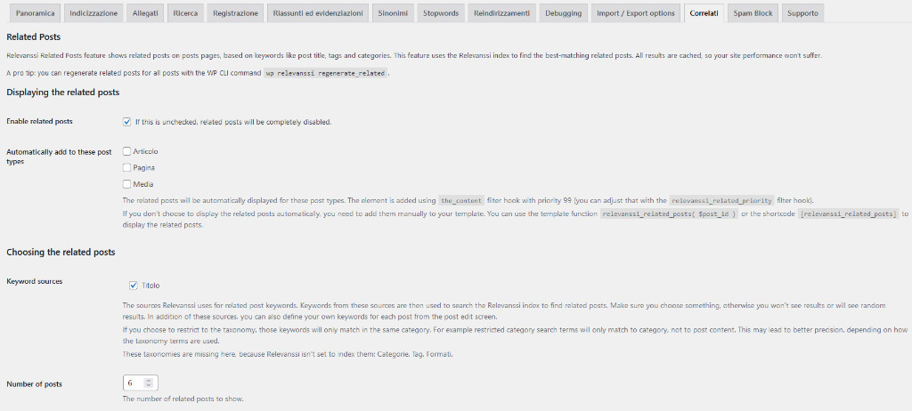
Task: Switch to the Indicizzazione tab
Action: coord(94,12)
